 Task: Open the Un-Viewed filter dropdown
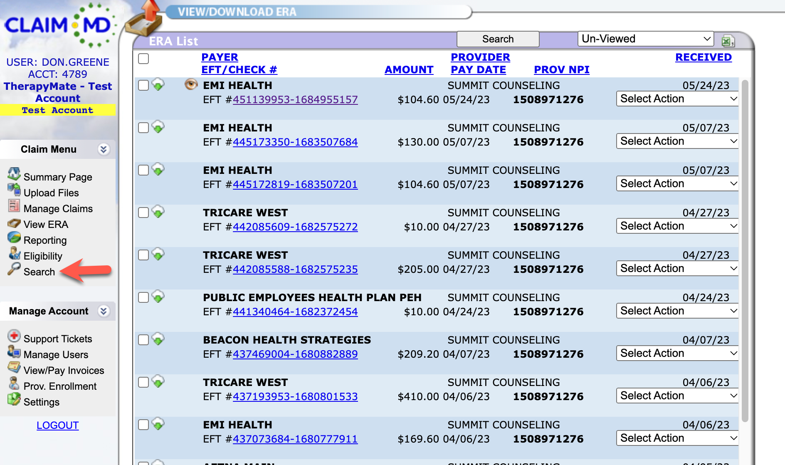[645, 39]
